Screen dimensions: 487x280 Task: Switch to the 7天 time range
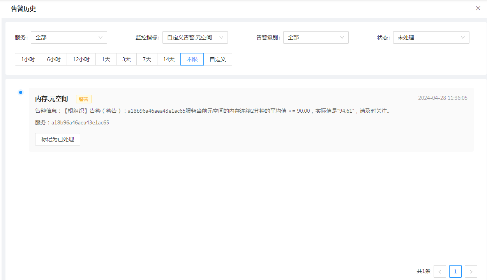click(x=147, y=59)
